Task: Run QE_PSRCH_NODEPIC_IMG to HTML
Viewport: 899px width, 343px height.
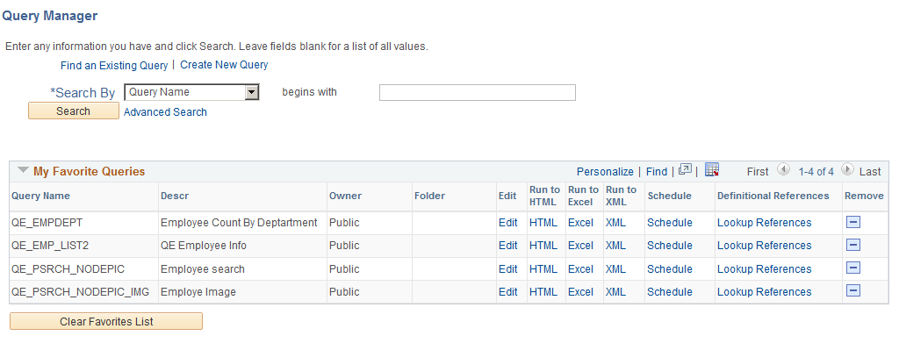Action: [543, 292]
